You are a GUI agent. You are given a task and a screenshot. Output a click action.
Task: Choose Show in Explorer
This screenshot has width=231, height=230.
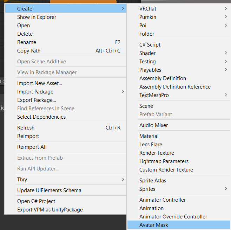click(x=66, y=17)
